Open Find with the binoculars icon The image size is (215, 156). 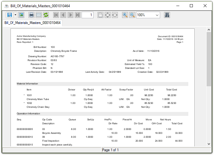pos(167,15)
